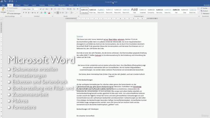210x118 pixels.
Task: Apply a multilevel list
Action: [63, 9]
